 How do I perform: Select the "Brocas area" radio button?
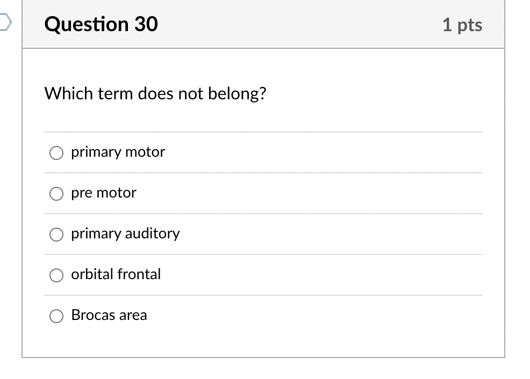tap(56, 316)
